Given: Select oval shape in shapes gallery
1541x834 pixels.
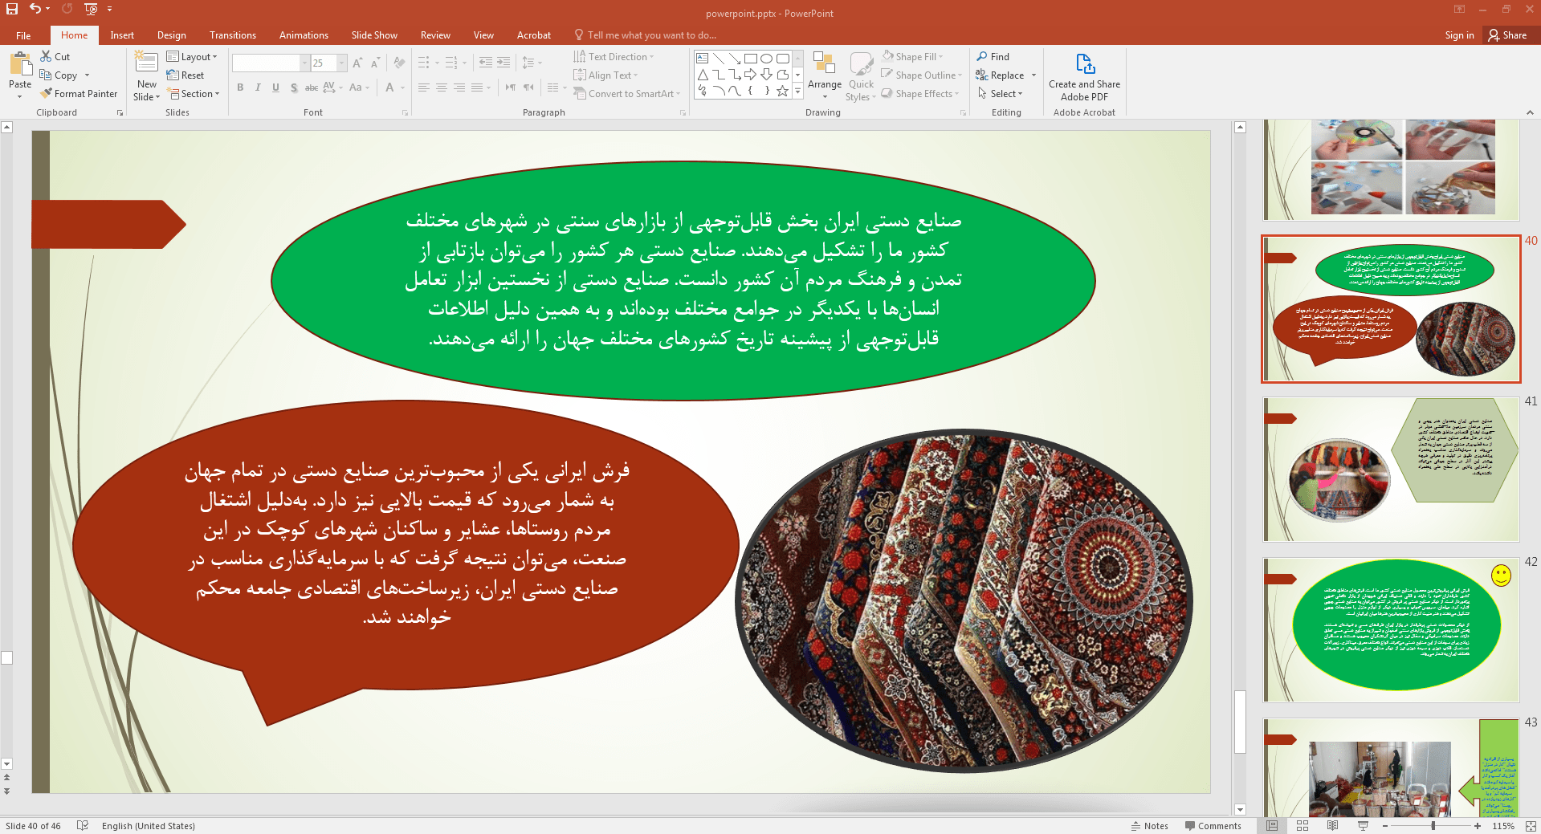Looking at the screenshot, I should 767,59.
